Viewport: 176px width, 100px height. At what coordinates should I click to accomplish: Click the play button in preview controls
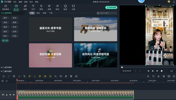tap(157, 71)
